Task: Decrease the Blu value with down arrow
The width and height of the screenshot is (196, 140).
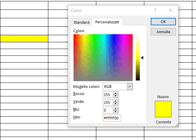Action: tap(115, 112)
